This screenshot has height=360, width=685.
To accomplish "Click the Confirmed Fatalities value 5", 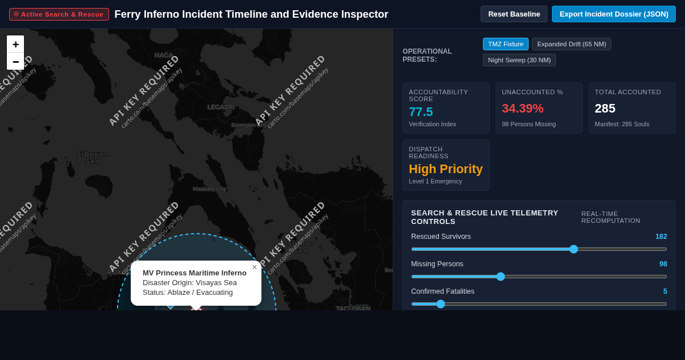I will coord(665,291).
